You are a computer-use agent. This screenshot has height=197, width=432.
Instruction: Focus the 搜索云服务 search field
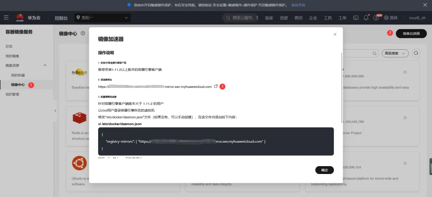[241, 18]
